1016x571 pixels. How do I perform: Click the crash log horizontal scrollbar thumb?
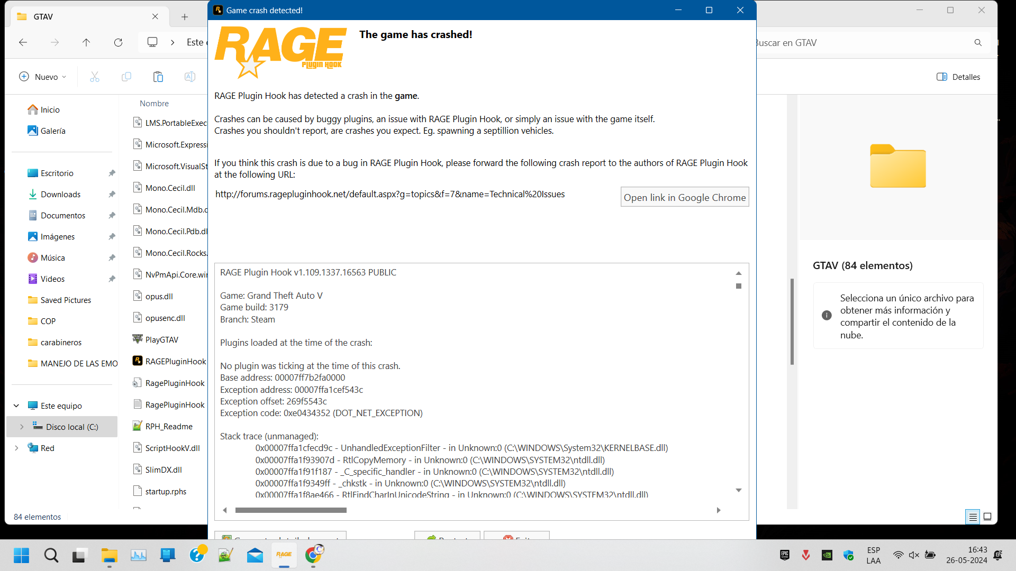point(291,510)
